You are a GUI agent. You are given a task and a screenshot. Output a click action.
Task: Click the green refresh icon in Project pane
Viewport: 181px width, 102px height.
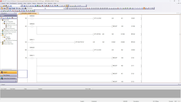pyautogui.click(x=10, y=18)
